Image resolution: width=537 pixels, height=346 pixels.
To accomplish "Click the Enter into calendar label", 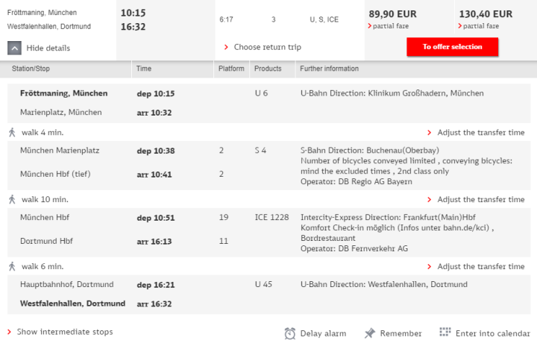I will pyautogui.click(x=493, y=333).
